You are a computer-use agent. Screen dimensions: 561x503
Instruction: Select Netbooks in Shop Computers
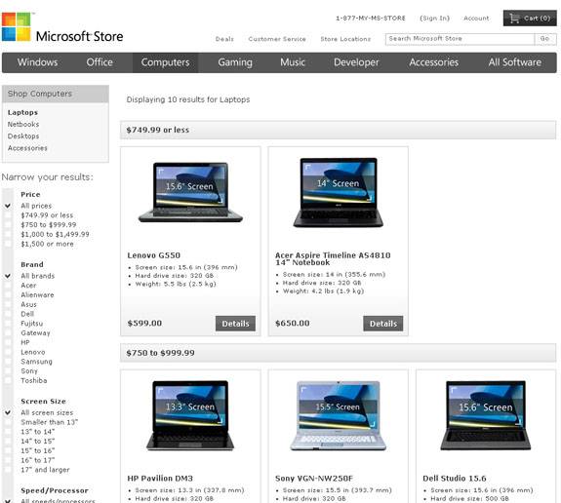(x=23, y=124)
